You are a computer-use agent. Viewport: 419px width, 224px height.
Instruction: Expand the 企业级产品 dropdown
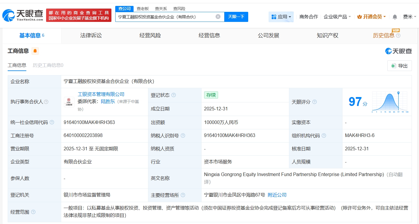pos(337,17)
